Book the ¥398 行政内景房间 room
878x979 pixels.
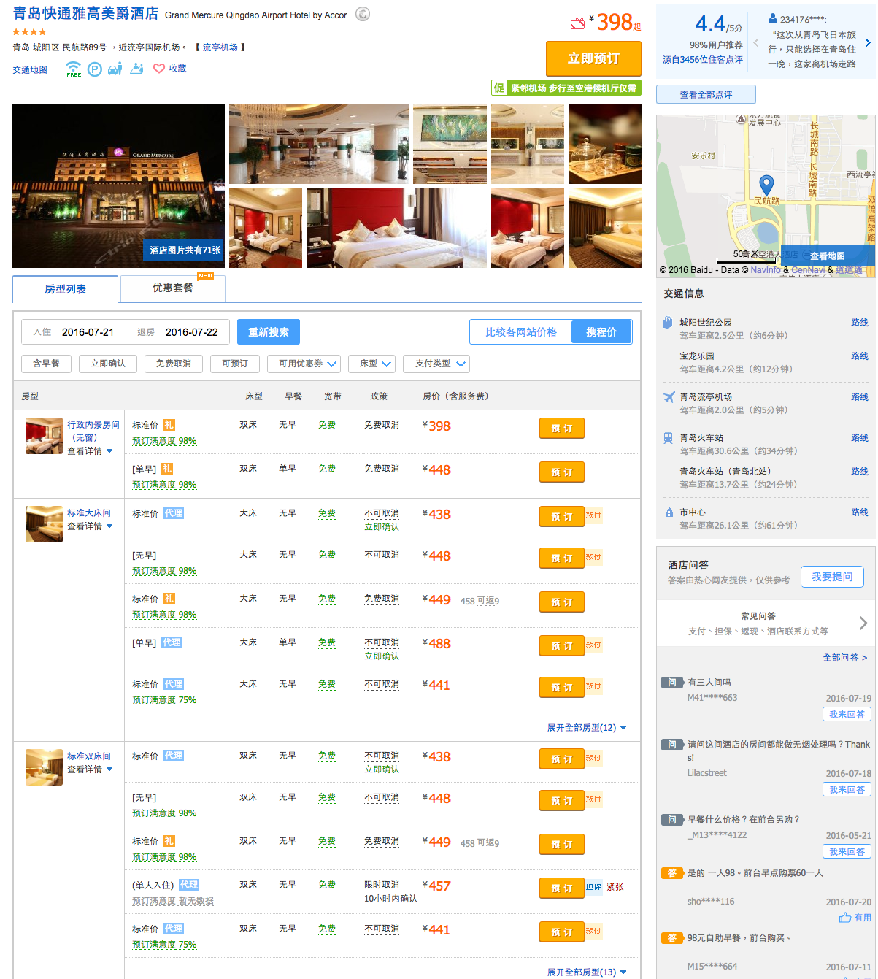[x=562, y=429]
